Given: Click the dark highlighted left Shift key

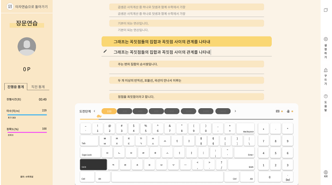Looking at the screenshot, I should [x=93, y=165].
